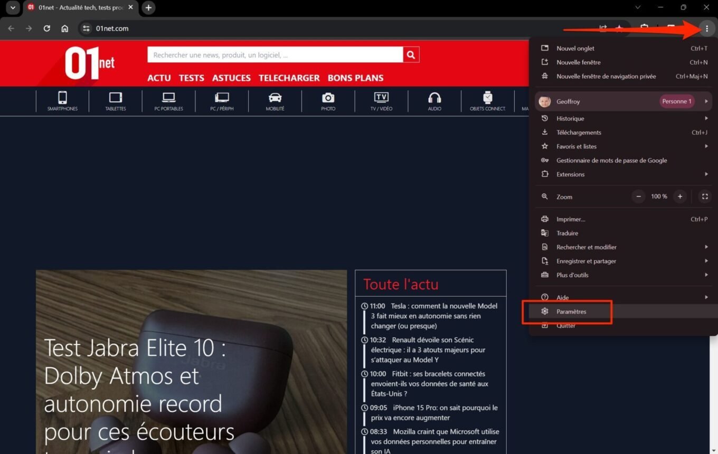Close the 01net tab
Image resolution: width=718 pixels, height=454 pixels.
click(130, 7)
